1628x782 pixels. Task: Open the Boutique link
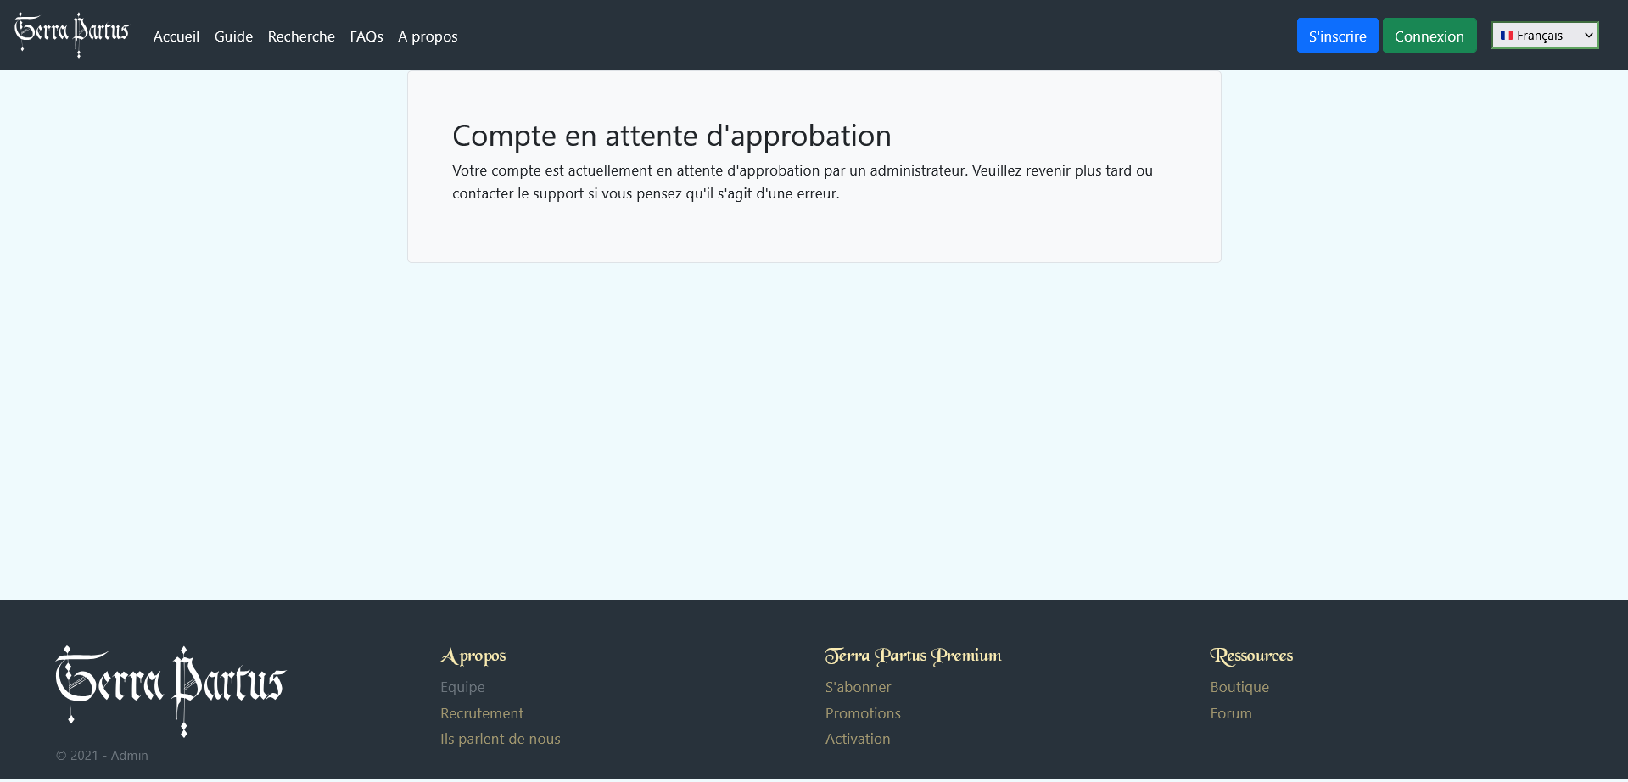pyautogui.click(x=1239, y=687)
